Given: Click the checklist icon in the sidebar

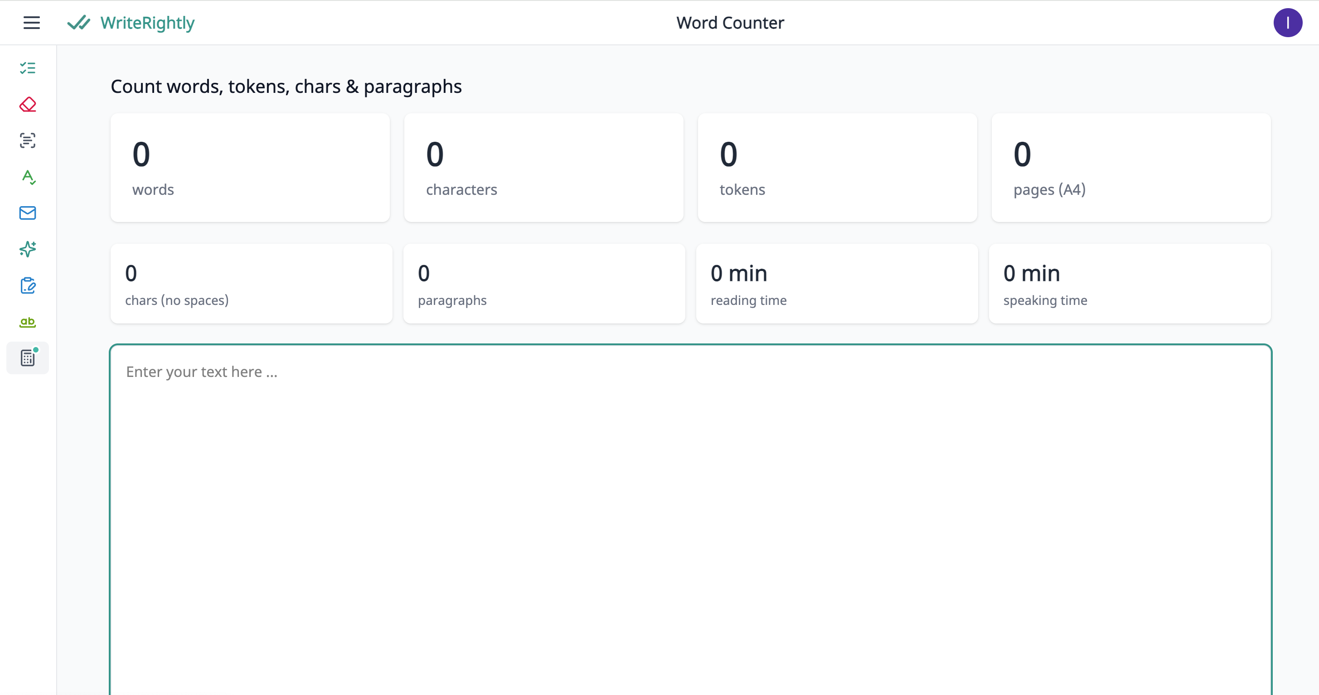Looking at the screenshot, I should tap(28, 68).
